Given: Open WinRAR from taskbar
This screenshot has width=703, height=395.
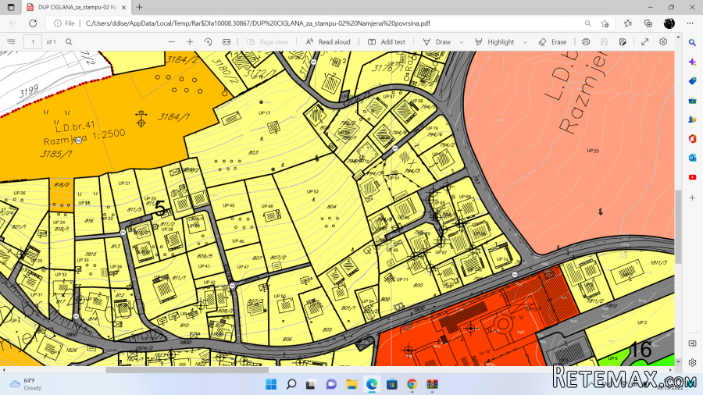Looking at the screenshot, I should (432, 384).
